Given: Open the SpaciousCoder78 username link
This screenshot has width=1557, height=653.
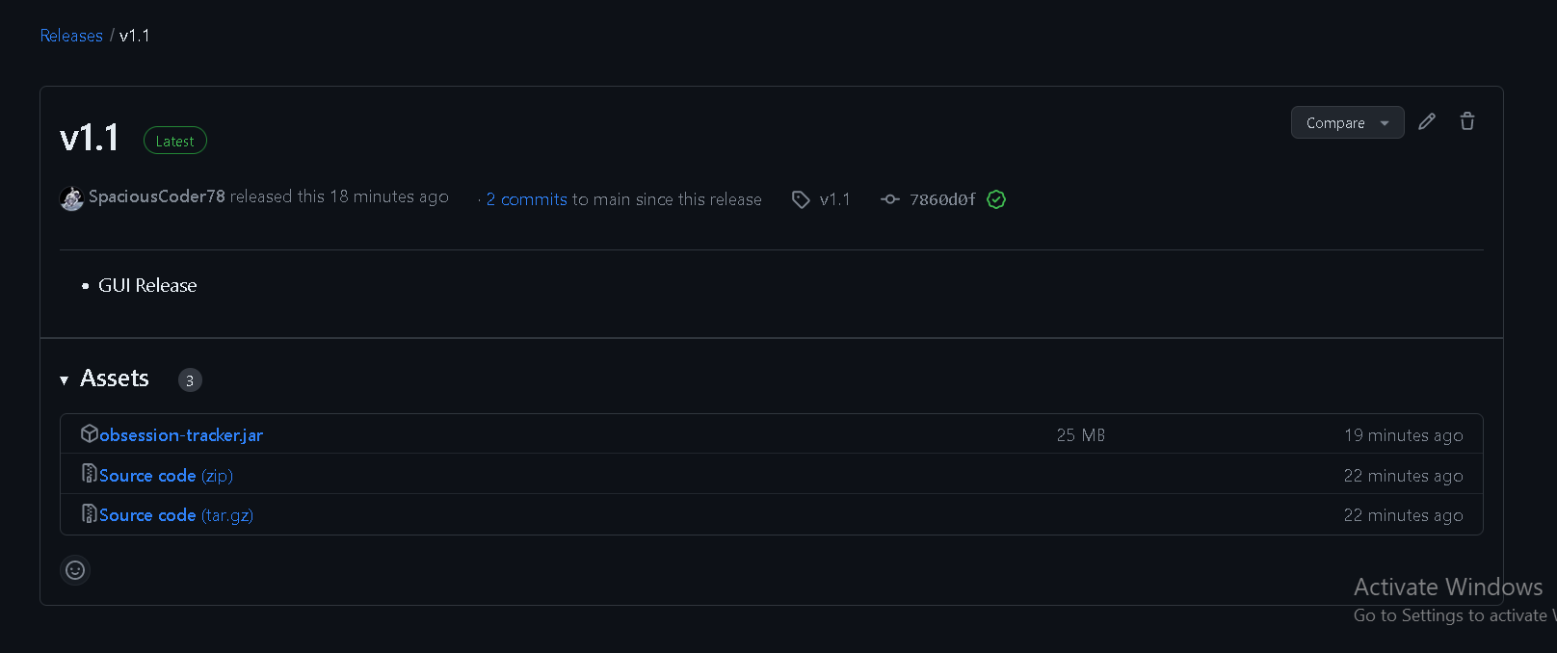Looking at the screenshot, I should click(155, 196).
